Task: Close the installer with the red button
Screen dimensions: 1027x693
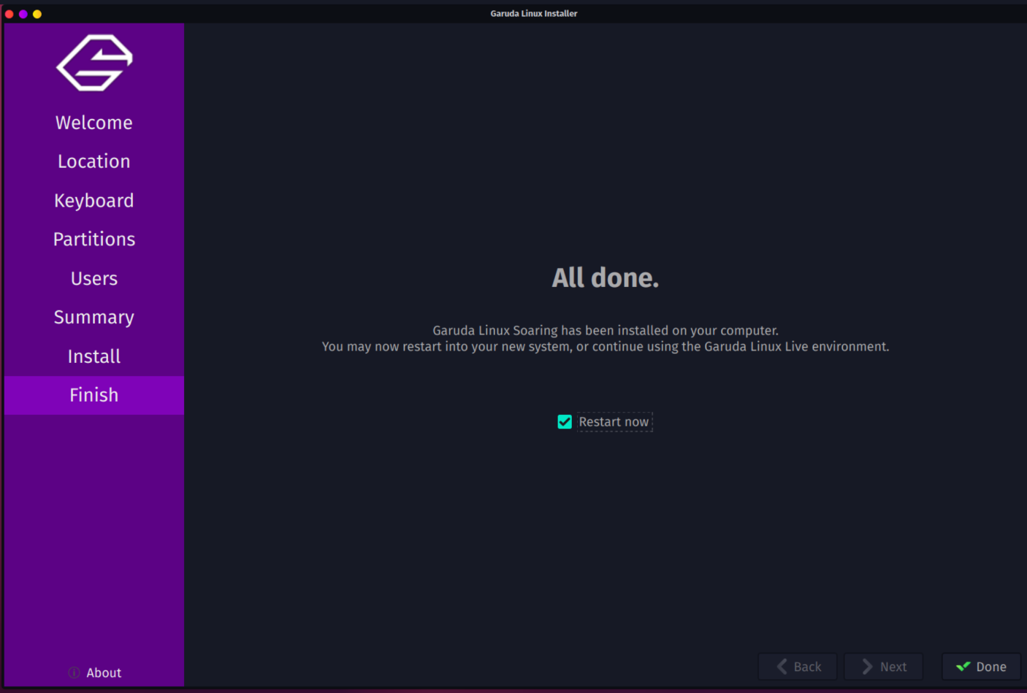Action: 9,14
